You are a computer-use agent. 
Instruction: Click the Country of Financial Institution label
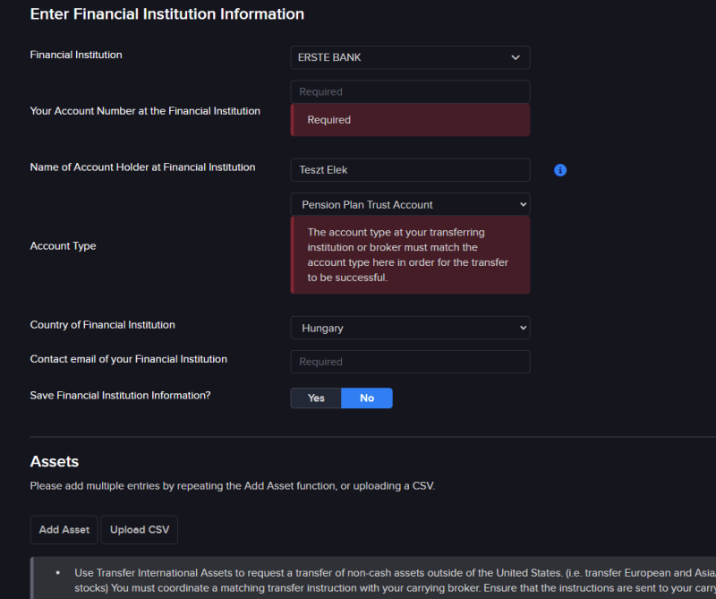pos(103,325)
